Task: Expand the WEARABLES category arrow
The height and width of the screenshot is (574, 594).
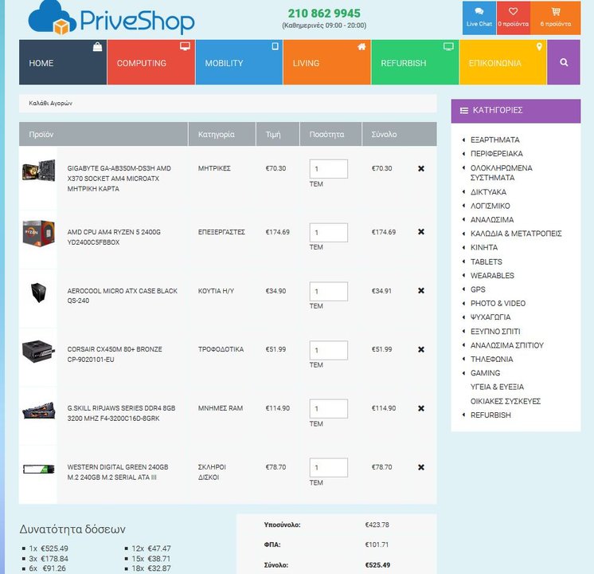Action: click(x=463, y=275)
